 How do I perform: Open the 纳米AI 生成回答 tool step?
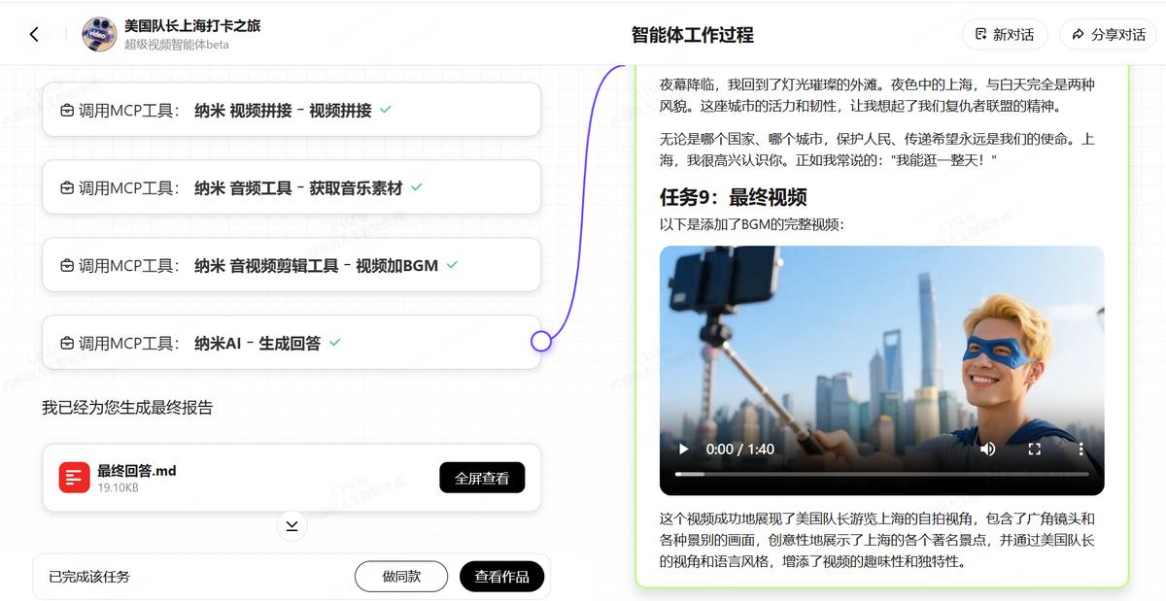(x=291, y=343)
